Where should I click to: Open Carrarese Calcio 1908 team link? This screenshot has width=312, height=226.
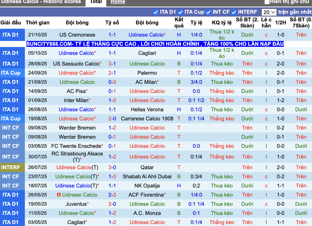tap(147, 119)
